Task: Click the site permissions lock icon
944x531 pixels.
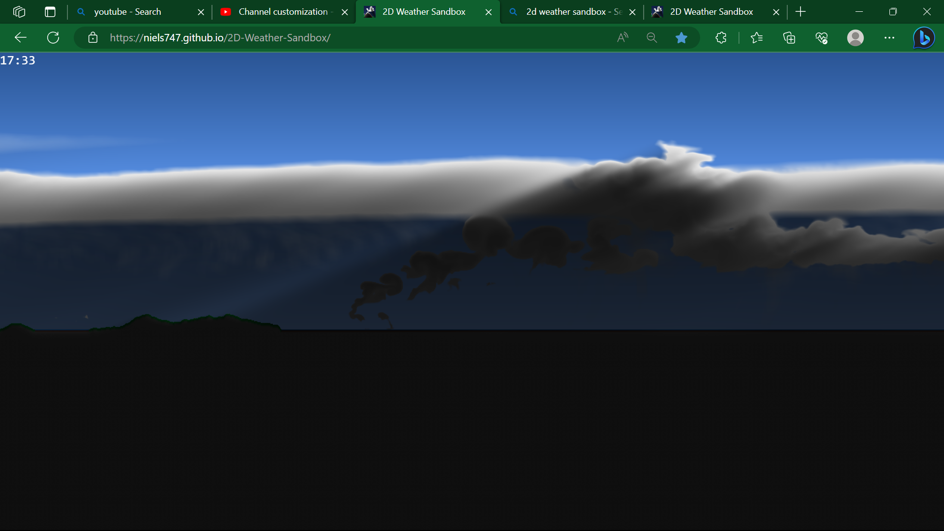Action: [x=92, y=37]
